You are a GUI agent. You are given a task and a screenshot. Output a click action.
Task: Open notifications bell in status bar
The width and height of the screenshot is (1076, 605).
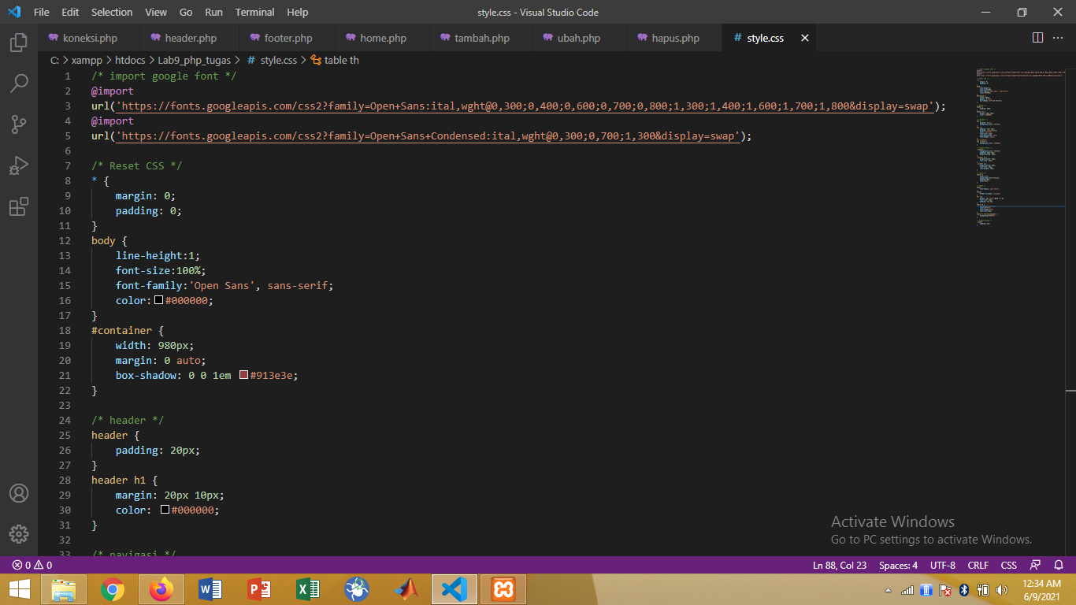(1059, 565)
